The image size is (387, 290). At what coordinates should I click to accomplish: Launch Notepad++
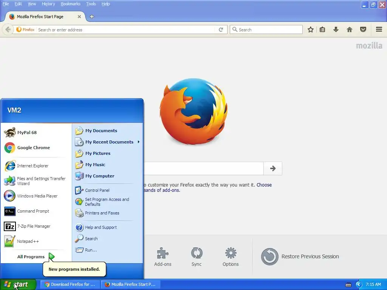(x=36, y=241)
